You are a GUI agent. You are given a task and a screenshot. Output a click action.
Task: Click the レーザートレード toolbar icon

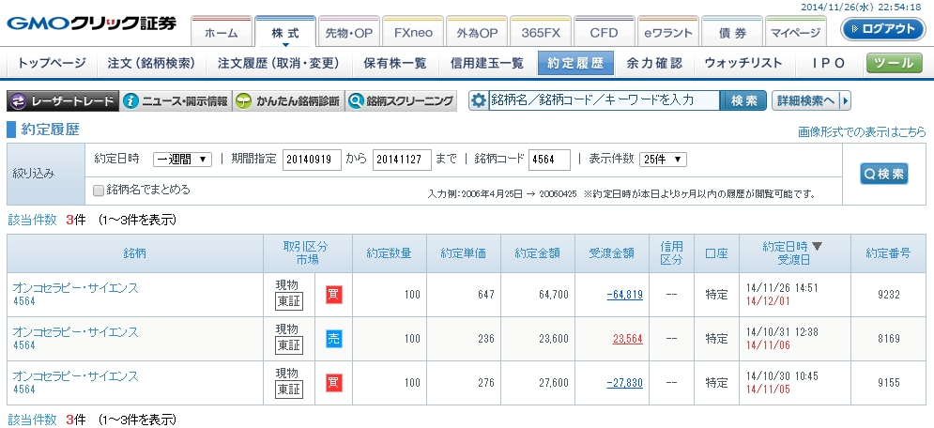63,100
